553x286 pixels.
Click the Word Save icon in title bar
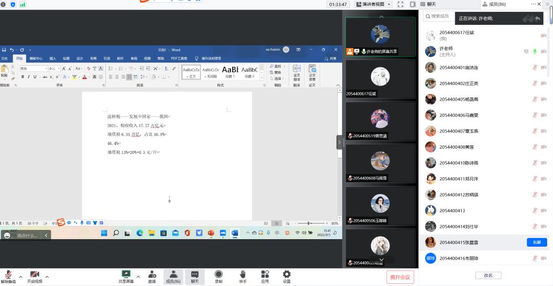point(4,50)
